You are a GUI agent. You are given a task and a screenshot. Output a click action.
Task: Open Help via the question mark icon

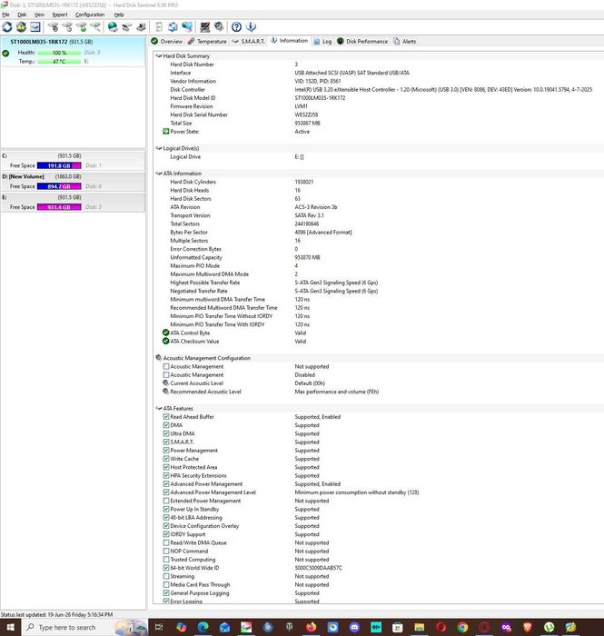point(236,27)
